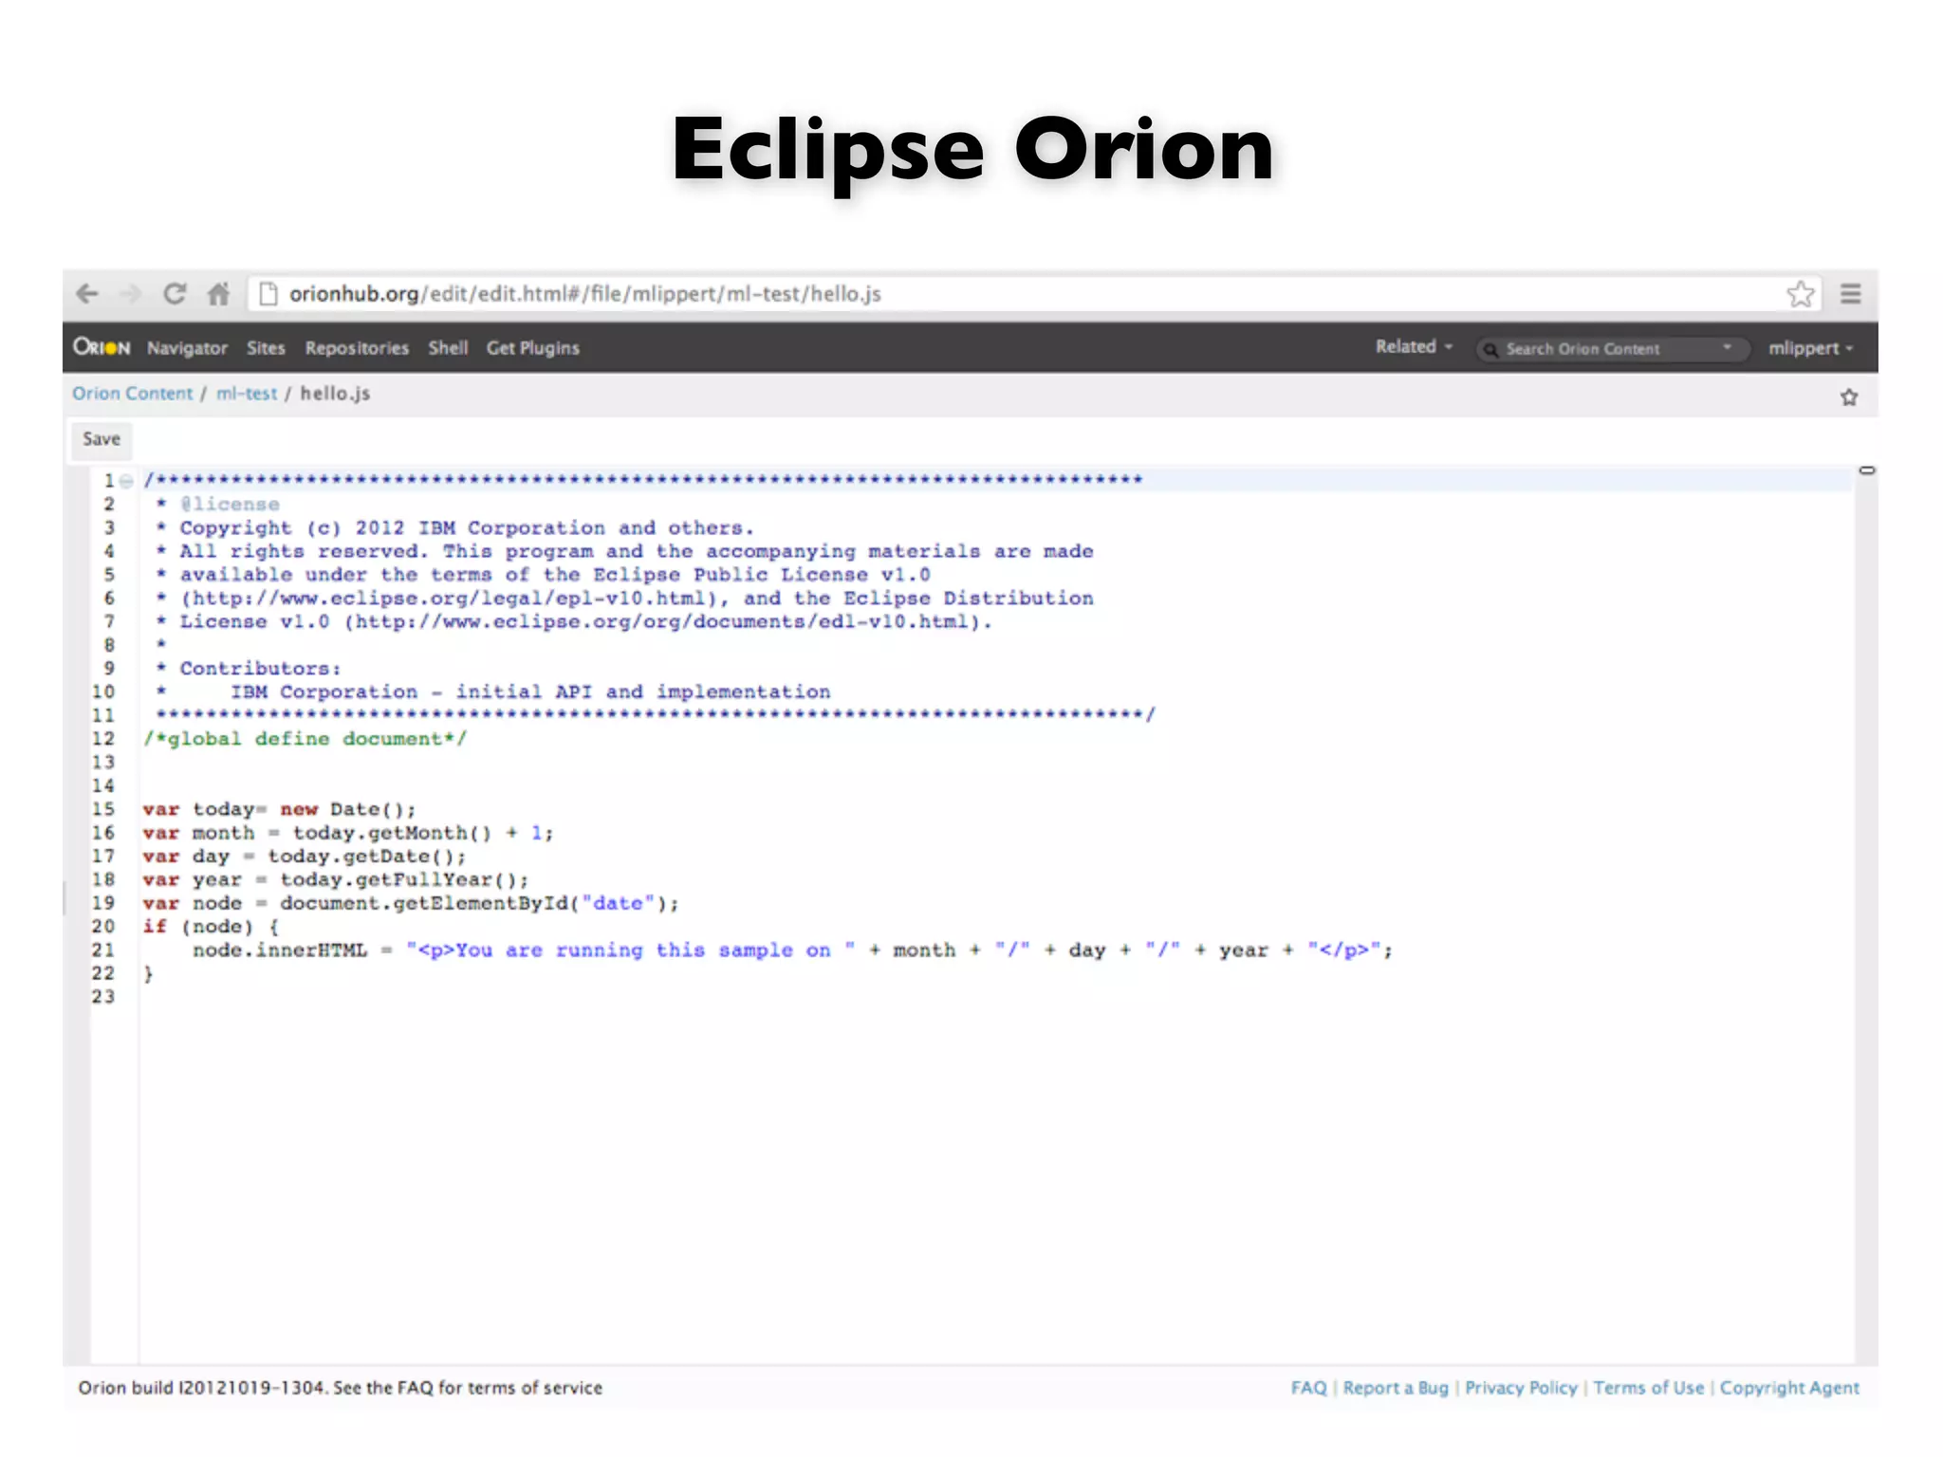Click the Search Orion Content field
Image resolution: width=1943 pixels, height=1457 pixels.
click(x=1603, y=349)
